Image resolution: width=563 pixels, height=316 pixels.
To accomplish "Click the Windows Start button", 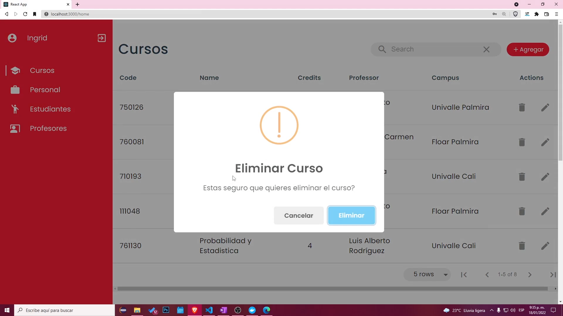I will click(x=7, y=310).
